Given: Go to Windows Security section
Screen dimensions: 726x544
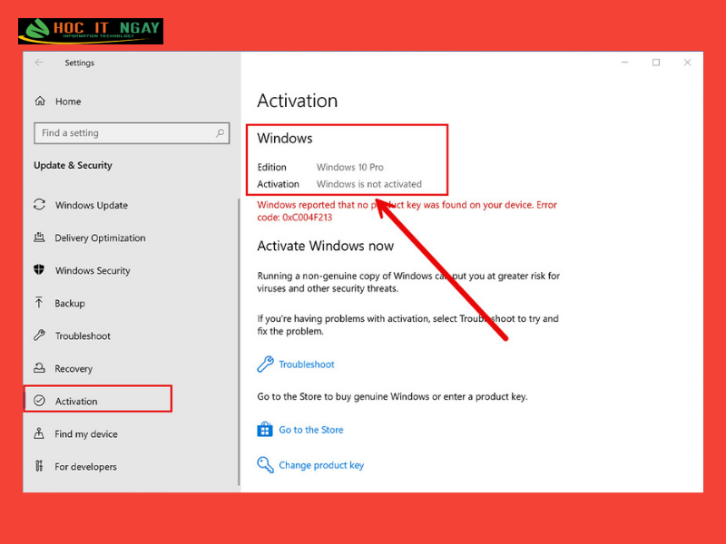Looking at the screenshot, I should pos(93,270).
